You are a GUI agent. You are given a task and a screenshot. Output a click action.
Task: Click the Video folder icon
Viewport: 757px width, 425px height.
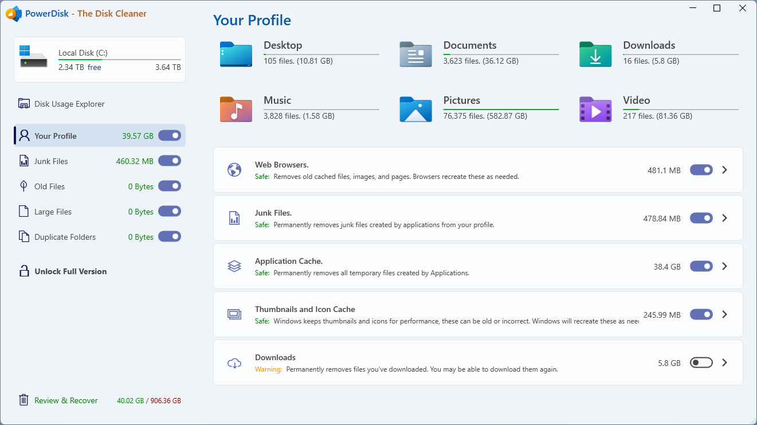(595, 109)
